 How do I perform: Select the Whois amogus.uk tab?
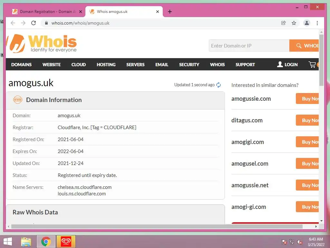point(124,12)
